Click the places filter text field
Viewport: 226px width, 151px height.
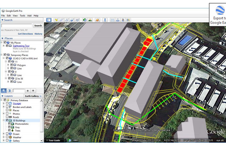pyautogui.click(x=19, y=91)
